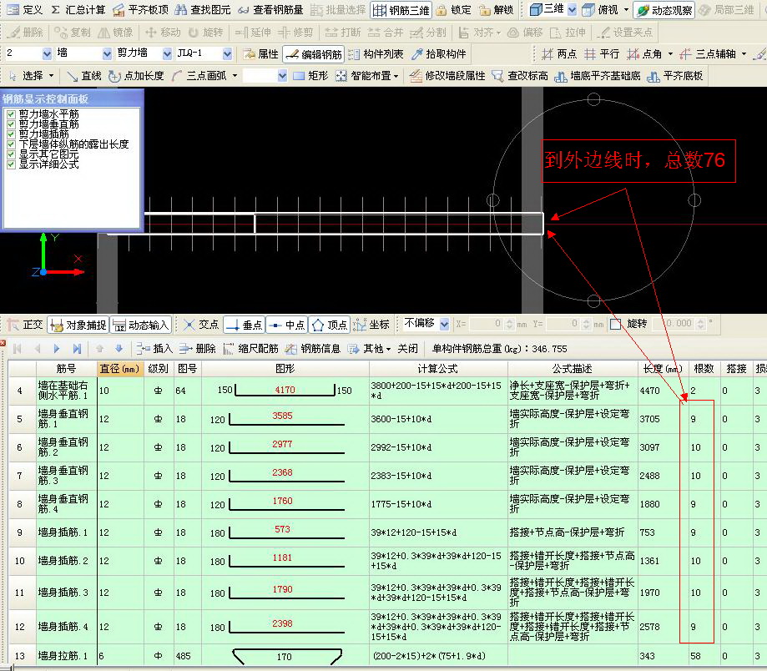Click 删除 in rebar table toolbar
This screenshot has height=671, width=767.
point(198,349)
